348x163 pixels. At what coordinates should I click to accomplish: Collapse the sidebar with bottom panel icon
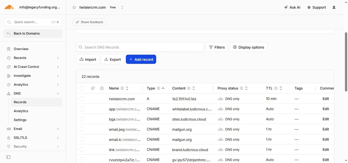pyautogui.click(x=8, y=157)
